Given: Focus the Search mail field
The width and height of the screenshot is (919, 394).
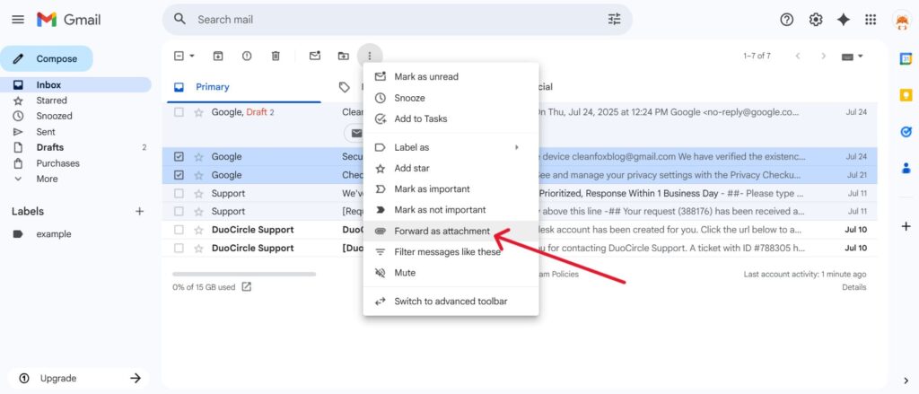Looking at the screenshot, I should click(x=398, y=20).
